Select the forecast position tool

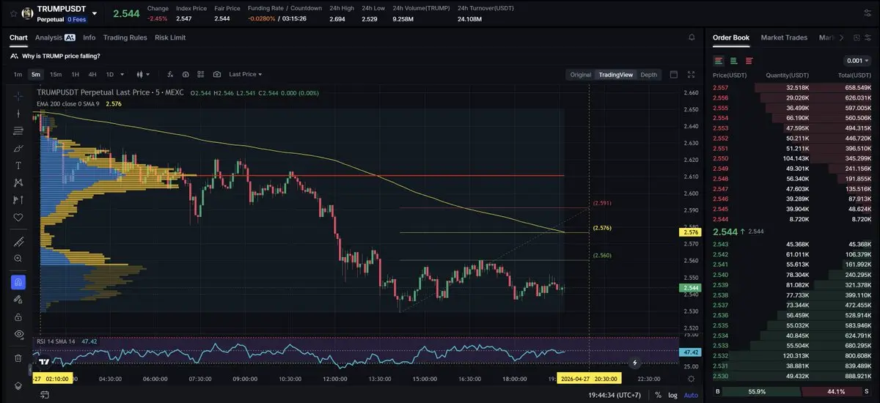pos(18,200)
